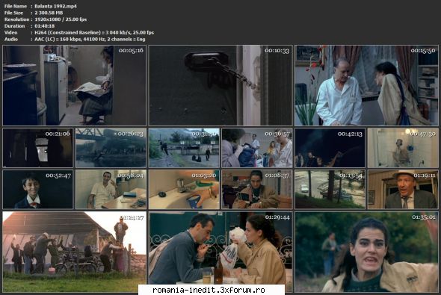Pick the sink frame at 01:03:20
Screen dimensions: 441x295
(184, 190)
